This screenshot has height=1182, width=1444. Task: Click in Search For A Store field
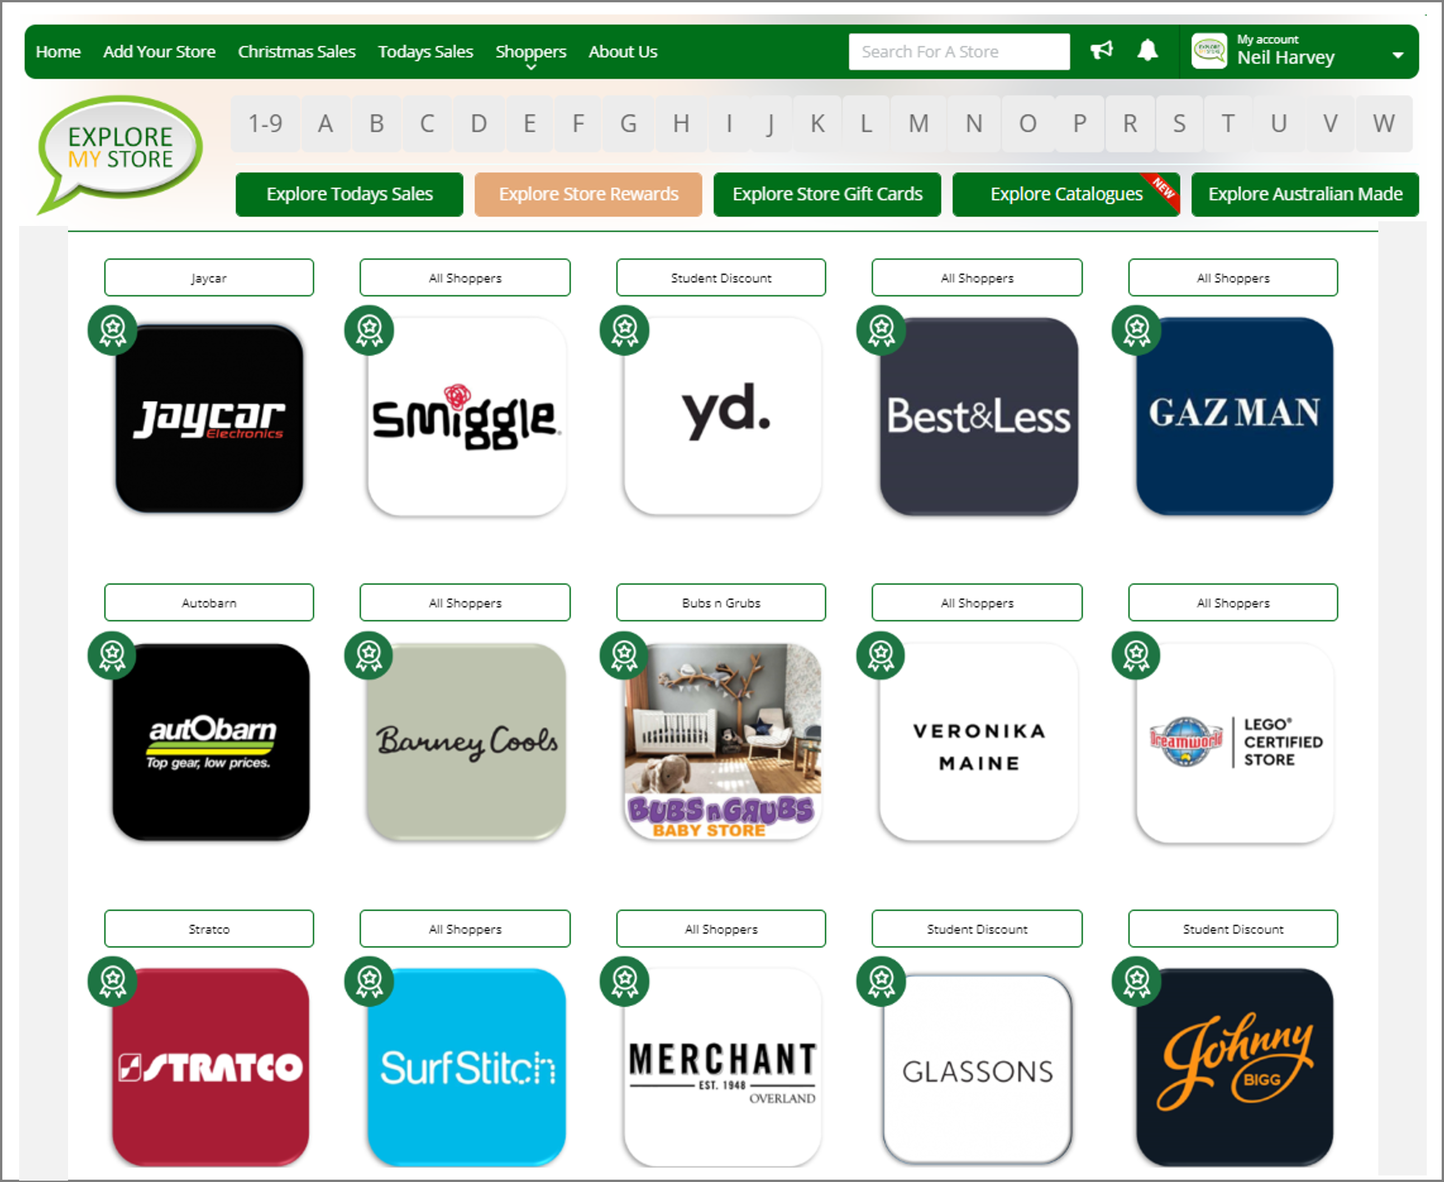coord(958,52)
